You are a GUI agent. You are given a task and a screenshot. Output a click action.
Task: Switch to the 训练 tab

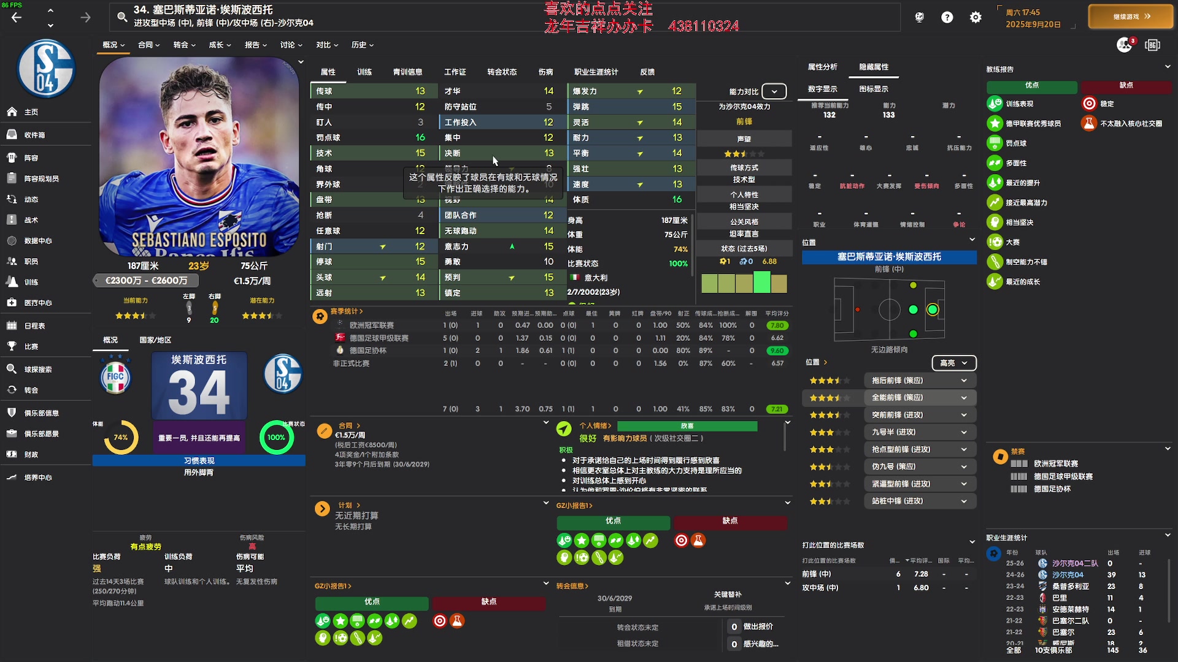[x=364, y=72]
